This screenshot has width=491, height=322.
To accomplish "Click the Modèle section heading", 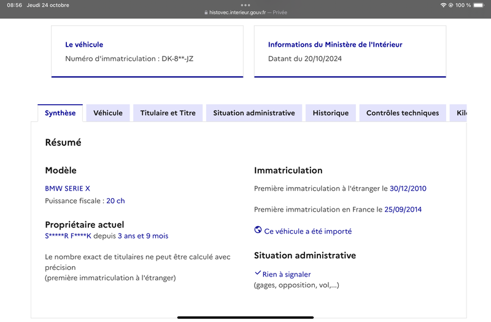I will click(x=61, y=171).
